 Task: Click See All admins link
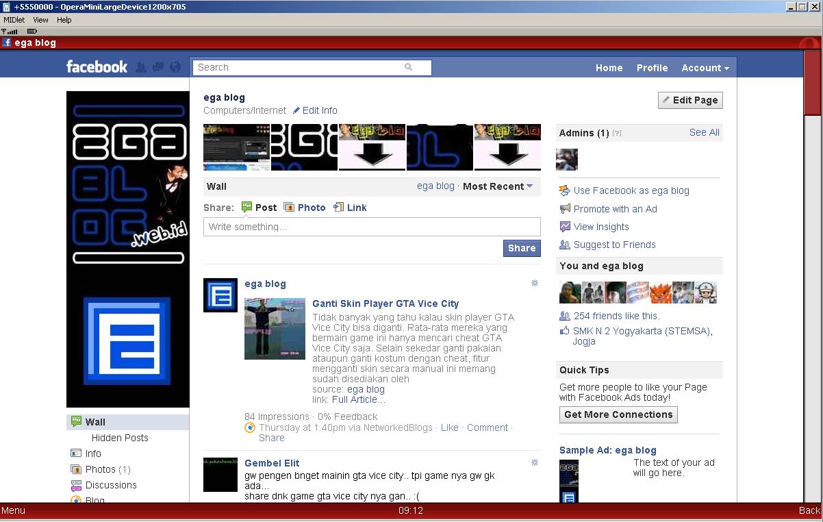(x=705, y=132)
